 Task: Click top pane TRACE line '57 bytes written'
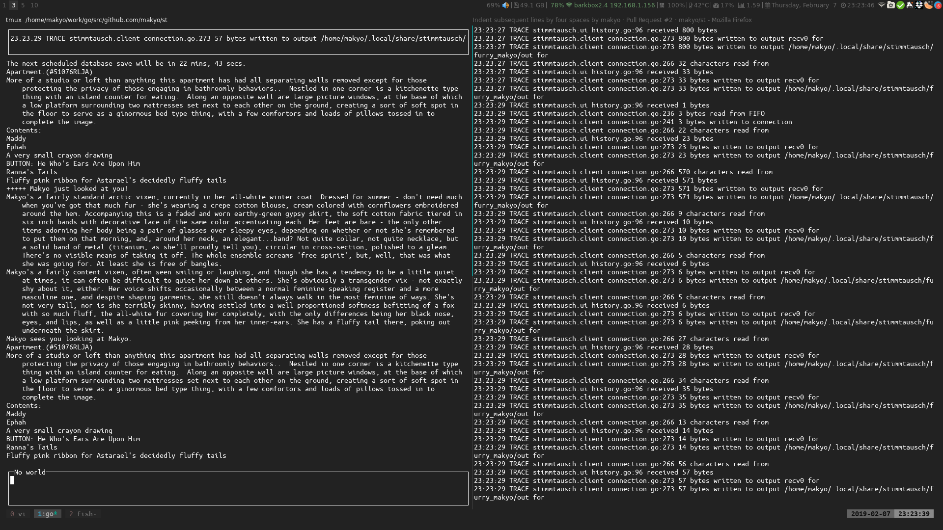click(x=238, y=38)
